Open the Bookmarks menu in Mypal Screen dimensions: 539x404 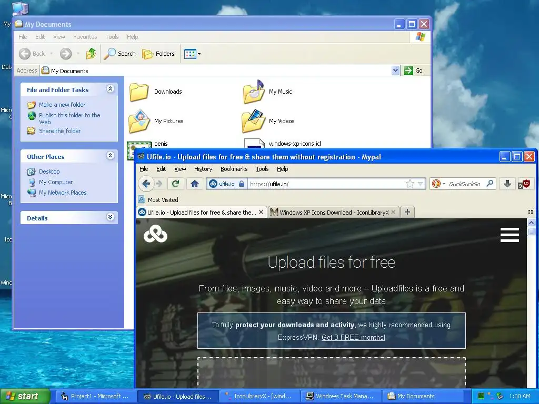[234, 169]
